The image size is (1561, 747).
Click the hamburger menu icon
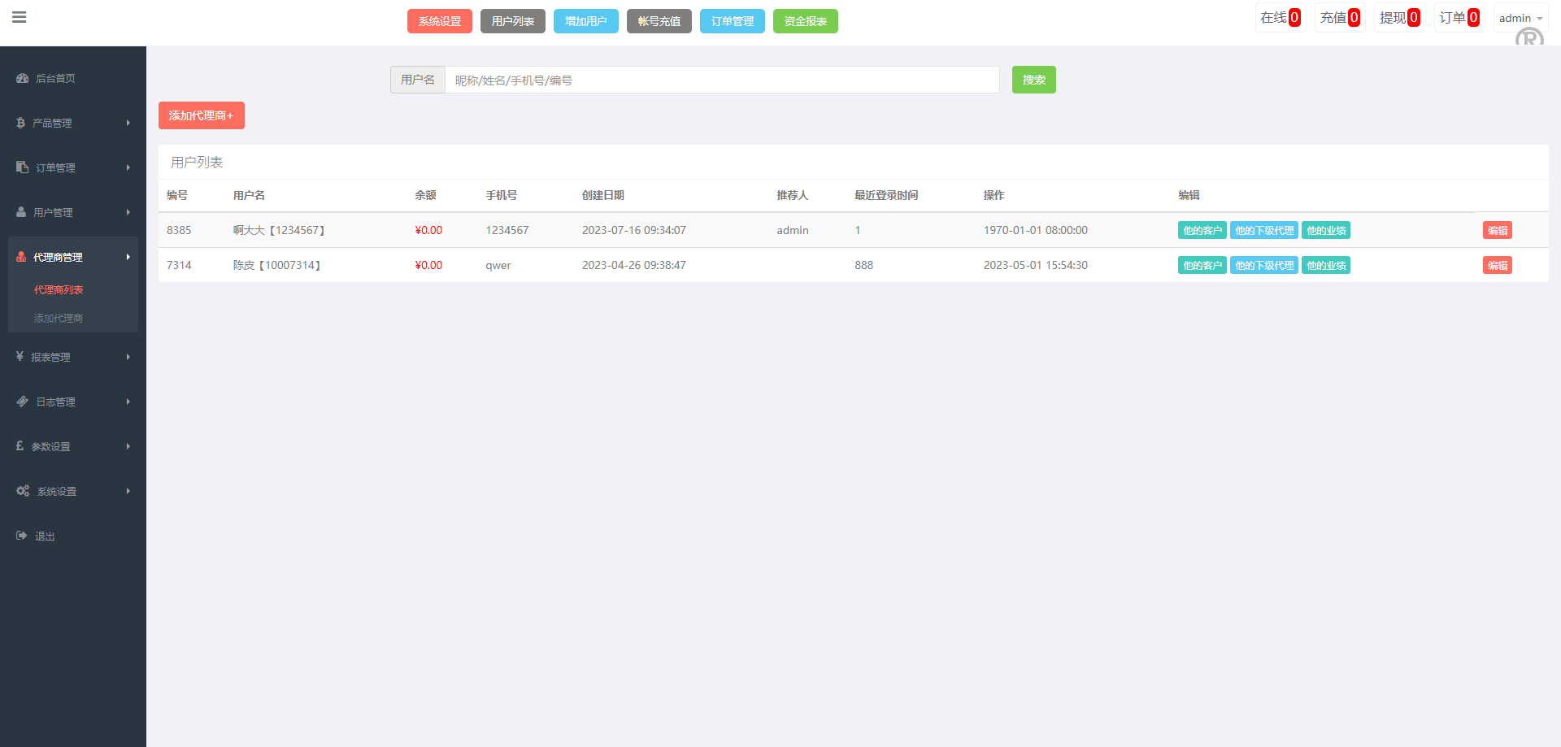(20, 17)
